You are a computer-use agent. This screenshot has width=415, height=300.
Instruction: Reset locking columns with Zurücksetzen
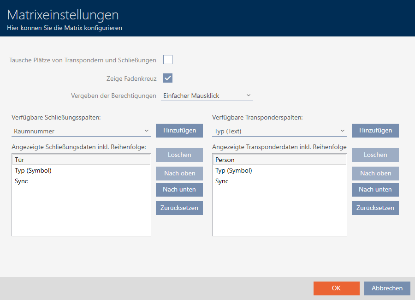pos(179,208)
